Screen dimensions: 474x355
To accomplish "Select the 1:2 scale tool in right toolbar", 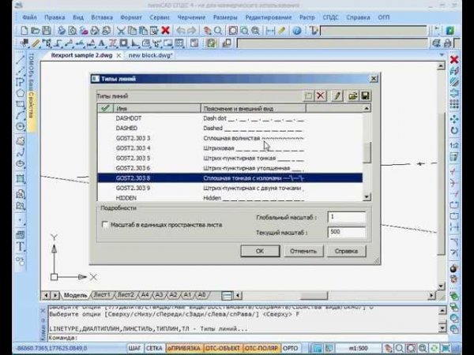I will tap(454, 145).
